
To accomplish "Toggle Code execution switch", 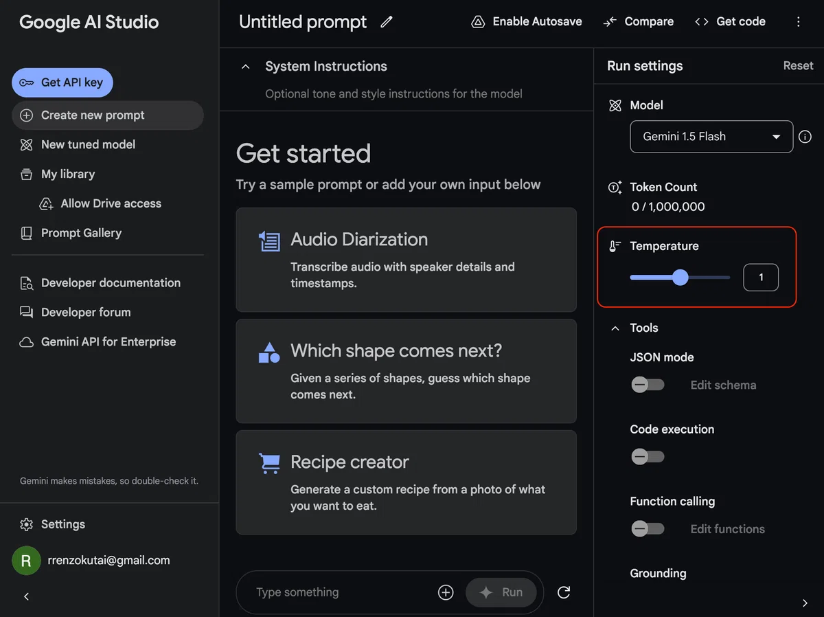I will point(648,456).
